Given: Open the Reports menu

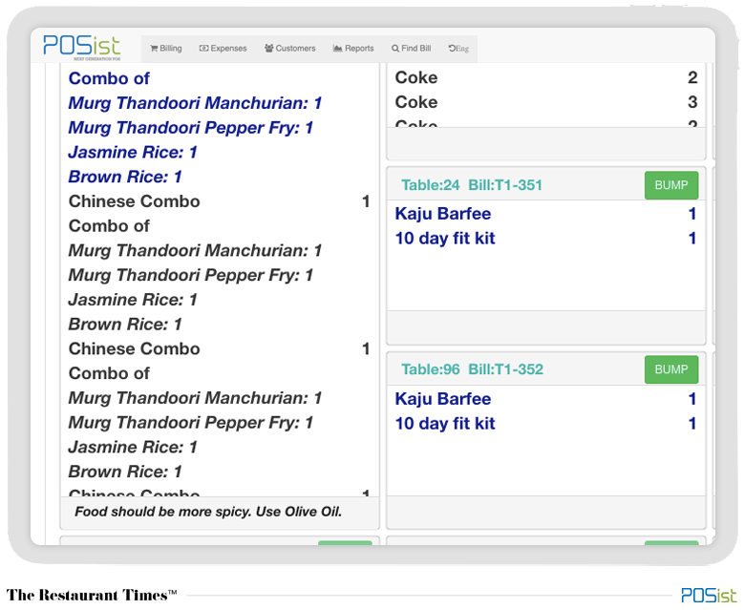Looking at the screenshot, I should (353, 49).
